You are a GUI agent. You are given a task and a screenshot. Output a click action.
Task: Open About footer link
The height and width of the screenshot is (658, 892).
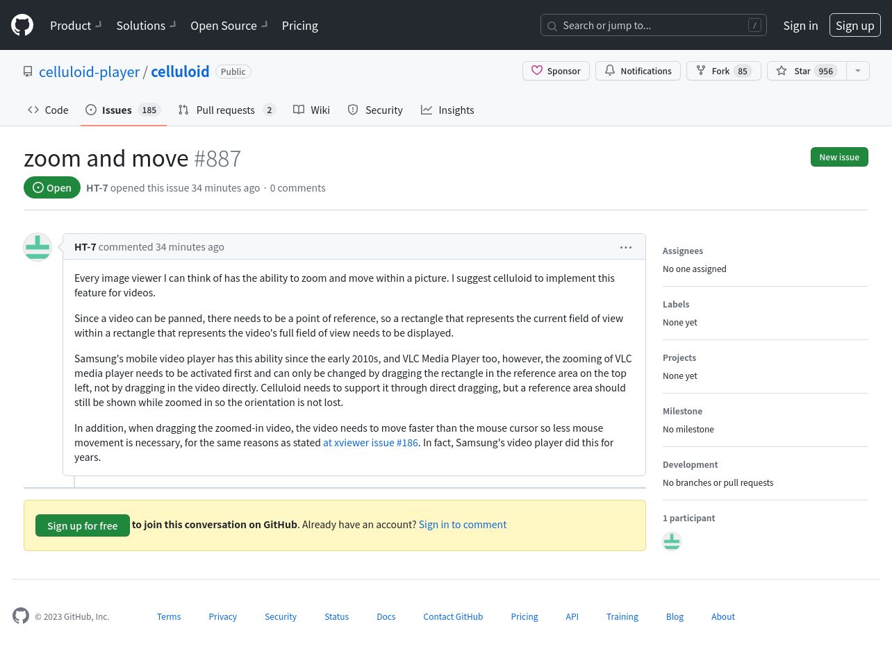(x=723, y=616)
